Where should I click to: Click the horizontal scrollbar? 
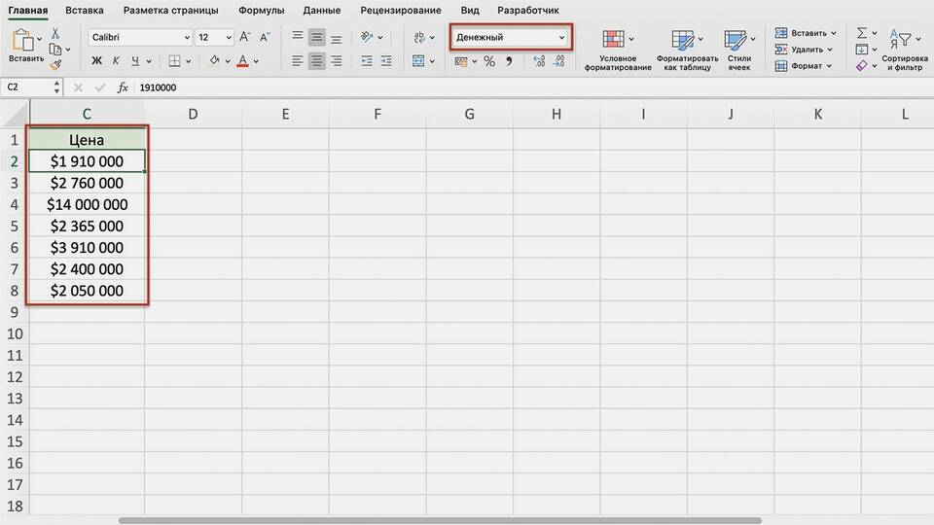tap(440, 520)
